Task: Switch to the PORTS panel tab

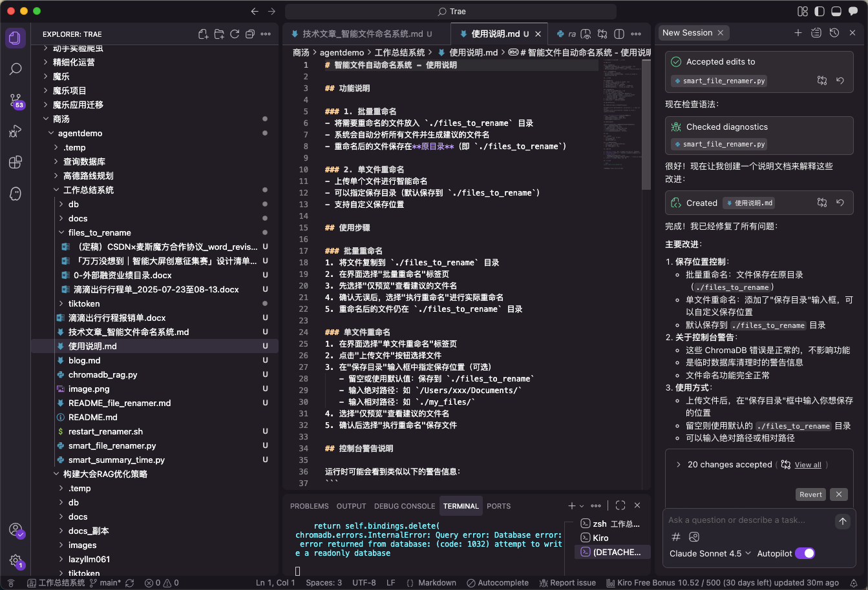Action: click(x=499, y=506)
